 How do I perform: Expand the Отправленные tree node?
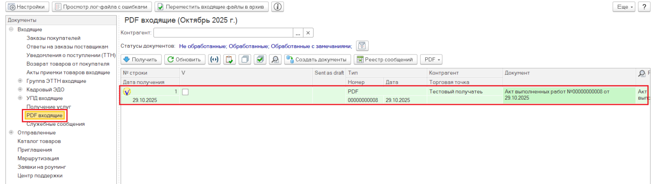pyautogui.click(x=11, y=132)
